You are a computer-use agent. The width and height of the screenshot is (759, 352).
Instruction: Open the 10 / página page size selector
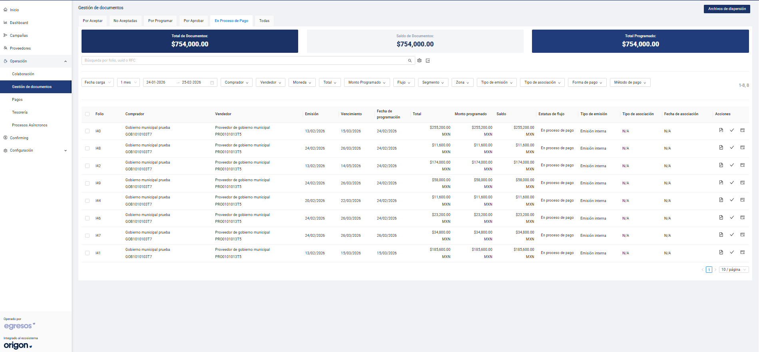tap(733, 270)
